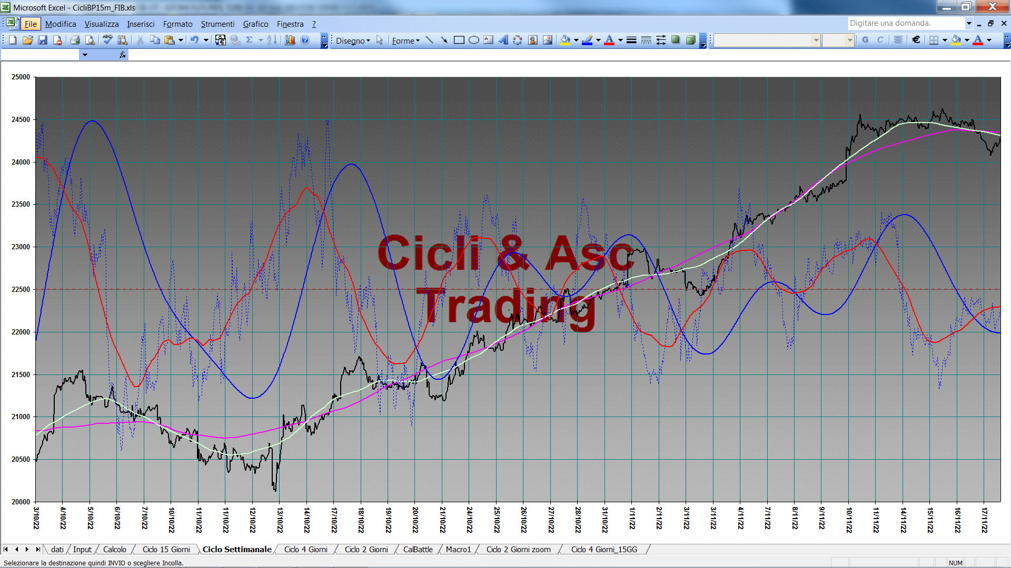The height and width of the screenshot is (568, 1011).
Task: Save the workbook with the floppy icon
Action: pyautogui.click(x=43, y=40)
